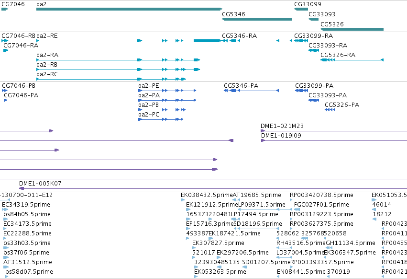The image size is (407, 279).
Task: Click the CG7046-RA transcript label
Action: click(21, 45)
